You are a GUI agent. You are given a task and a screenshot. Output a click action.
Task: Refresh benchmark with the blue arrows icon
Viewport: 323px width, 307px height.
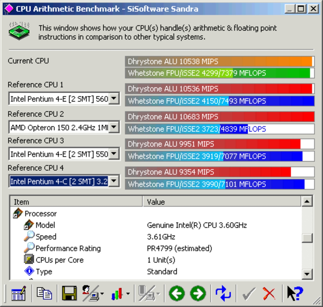click(x=223, y=293)
